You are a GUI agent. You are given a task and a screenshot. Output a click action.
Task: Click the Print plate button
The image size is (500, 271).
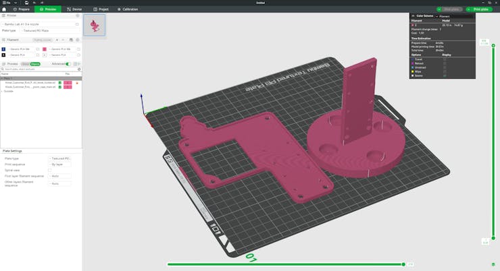[x=478, y=9]
